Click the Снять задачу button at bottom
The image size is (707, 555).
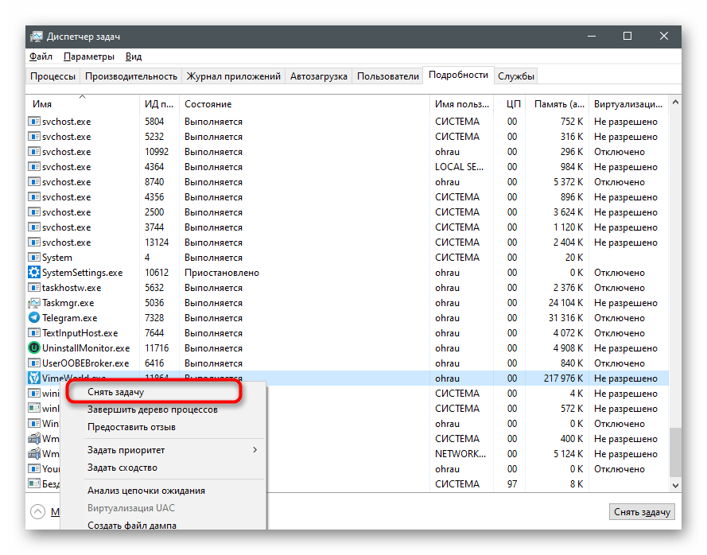click(642, 512)
